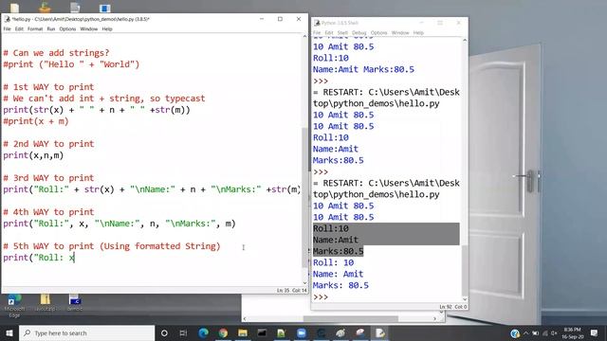The image size is (607, 341).
Task: Open File Explorer from the taskbar
Action: click(x=243, y=332)
